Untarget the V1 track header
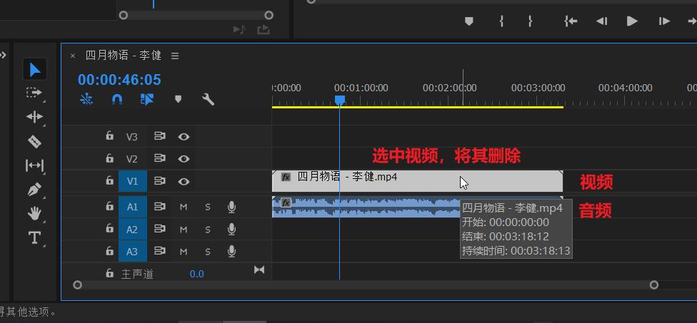 [132, 181]
